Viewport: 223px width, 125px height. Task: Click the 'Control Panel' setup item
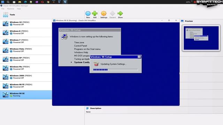(x=80, y=46)
